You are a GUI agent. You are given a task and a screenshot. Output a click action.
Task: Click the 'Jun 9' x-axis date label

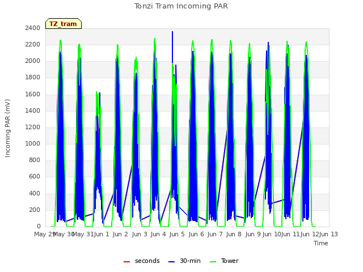[x=253, y=234]
